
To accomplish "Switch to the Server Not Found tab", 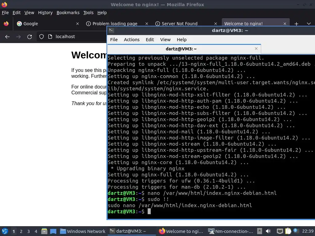I will (179, 24).
